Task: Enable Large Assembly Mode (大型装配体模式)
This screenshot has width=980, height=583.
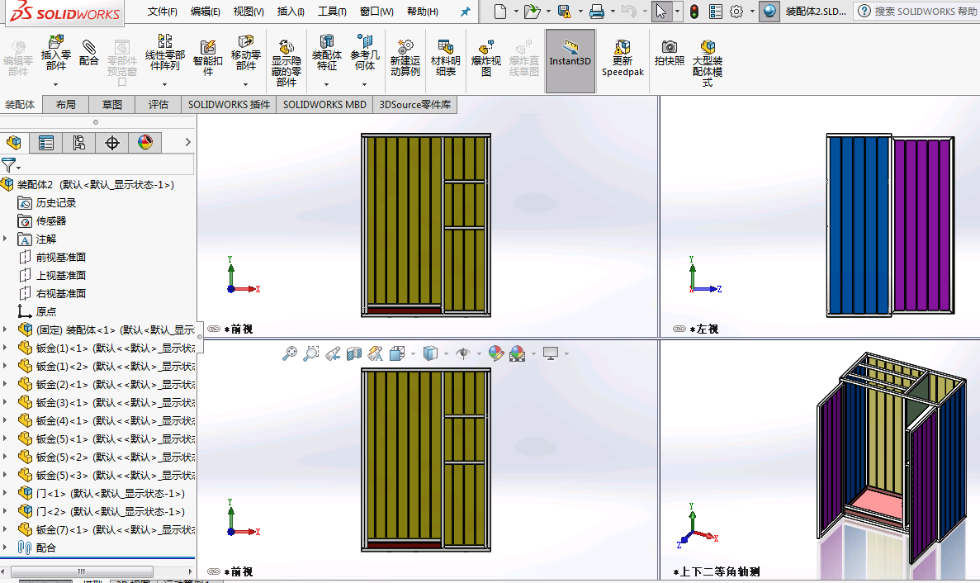Action: (x=708, y=63)
